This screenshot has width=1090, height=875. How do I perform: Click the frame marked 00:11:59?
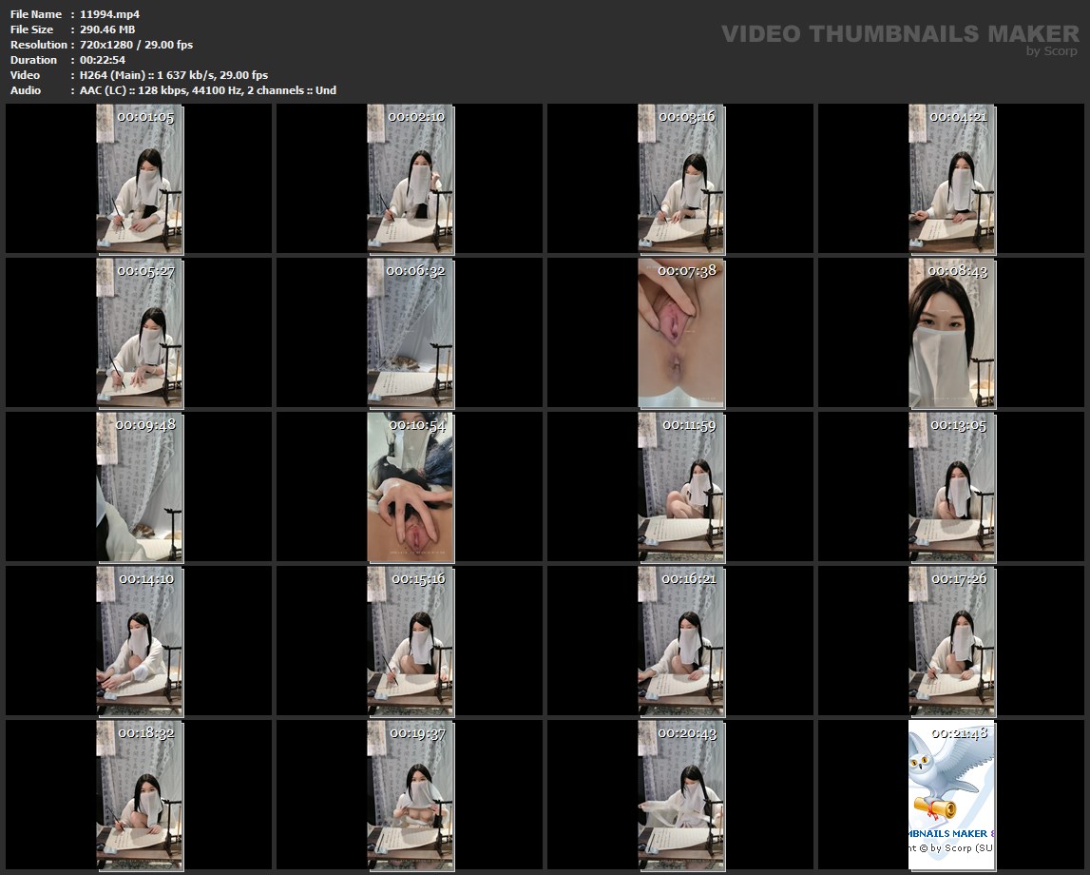coord(681,487)
